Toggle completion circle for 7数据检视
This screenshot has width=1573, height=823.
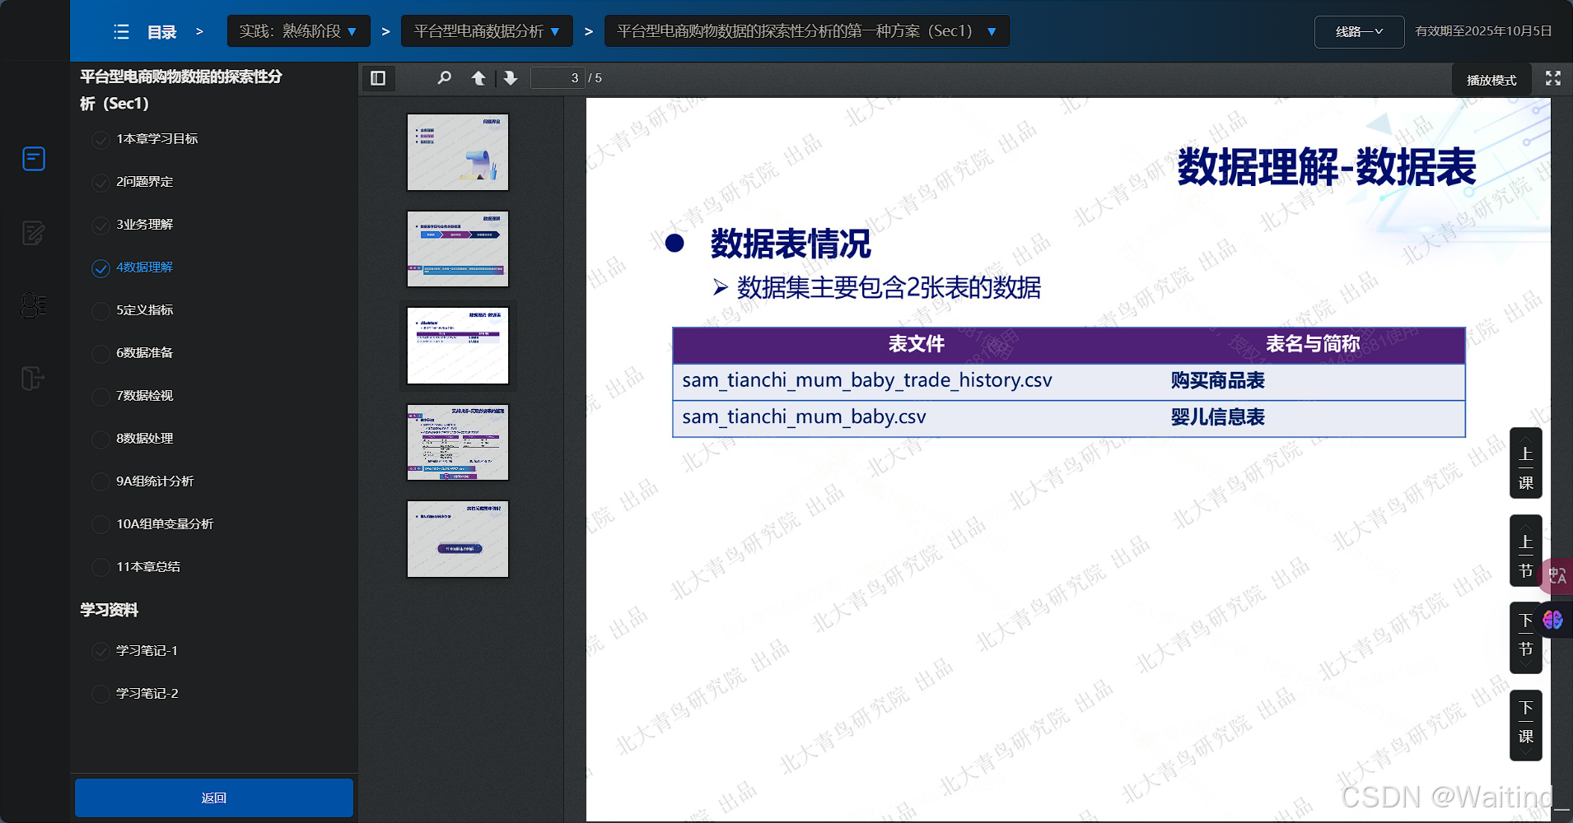(100, 397)
